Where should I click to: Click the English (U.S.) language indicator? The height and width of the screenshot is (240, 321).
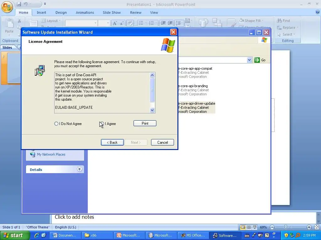click(66, 227)
